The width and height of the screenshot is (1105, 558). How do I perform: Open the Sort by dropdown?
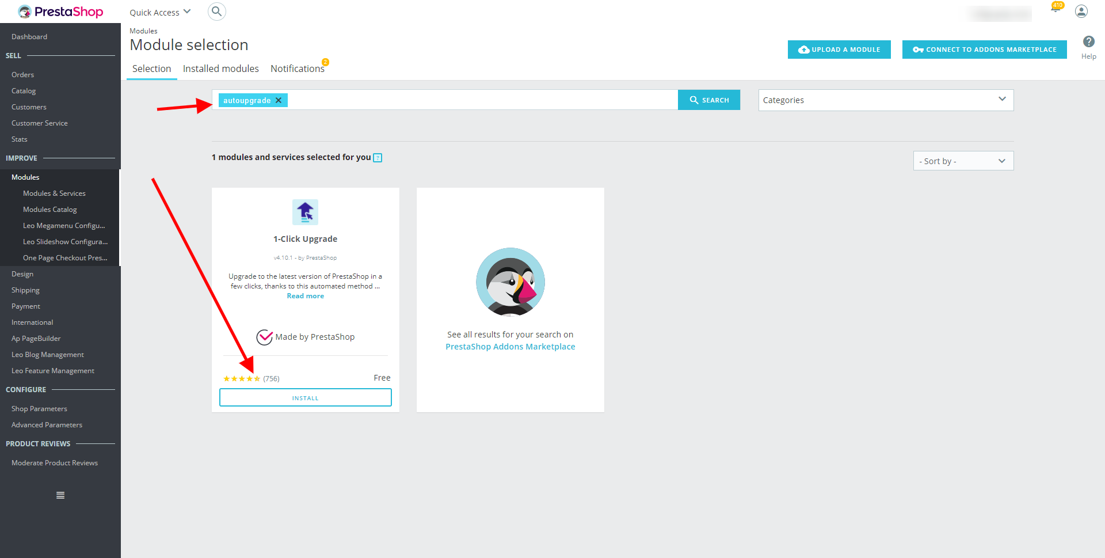[963, 161]
